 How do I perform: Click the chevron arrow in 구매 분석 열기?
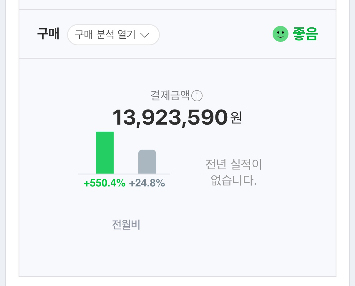tap(145, 35)
